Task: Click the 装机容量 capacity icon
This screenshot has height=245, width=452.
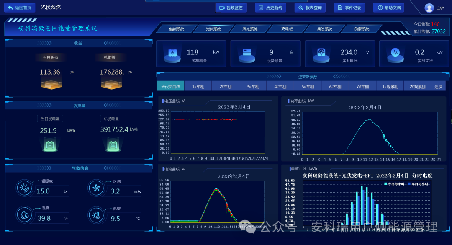Action: coord(172,54)
